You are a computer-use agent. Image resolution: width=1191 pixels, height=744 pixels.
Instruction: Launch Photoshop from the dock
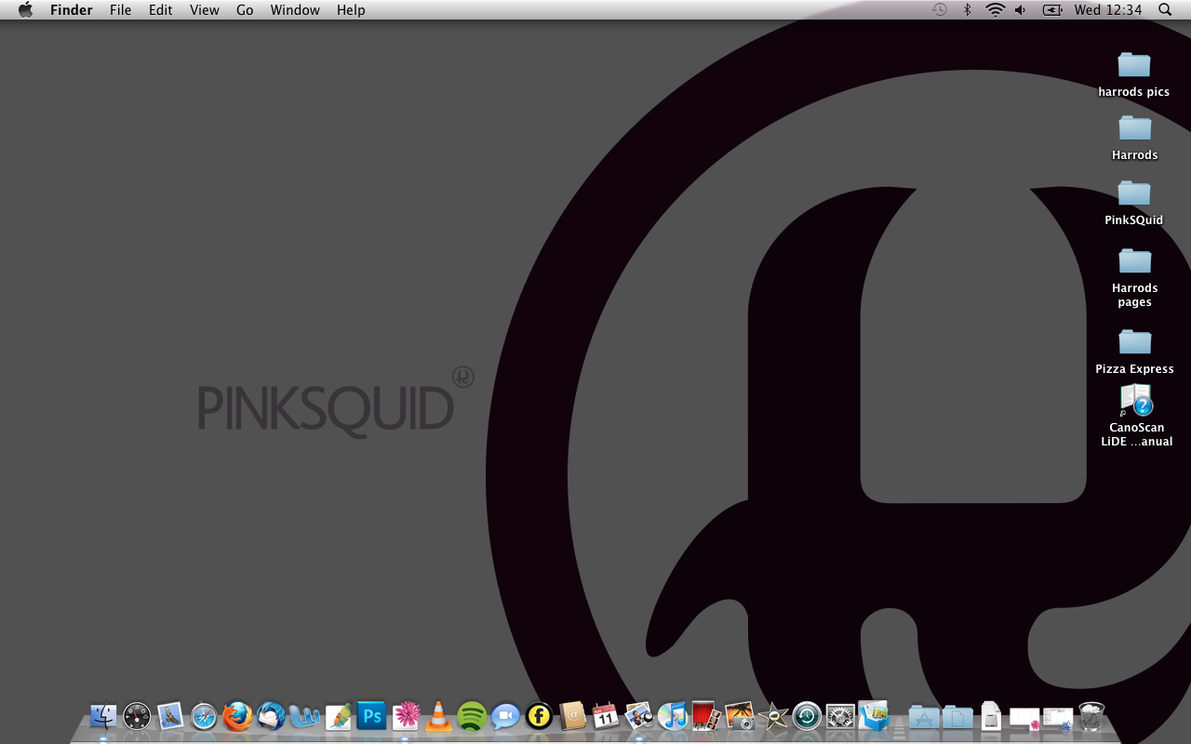tap(371, 716)
